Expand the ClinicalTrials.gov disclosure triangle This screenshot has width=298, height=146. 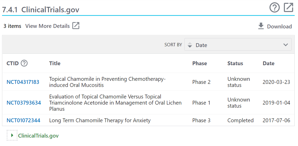pyautogui.click(x=12, y=135)
